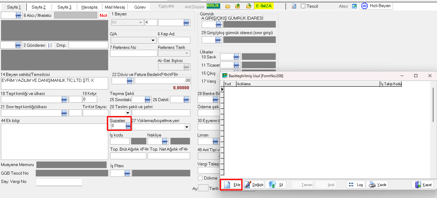Click Kapat to close the dialog
The image size is (437, 198).
(423, 185)
